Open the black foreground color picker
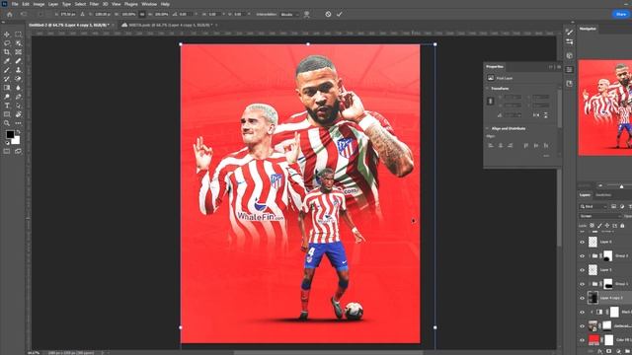The image size is (632, 355). point(9,134)
